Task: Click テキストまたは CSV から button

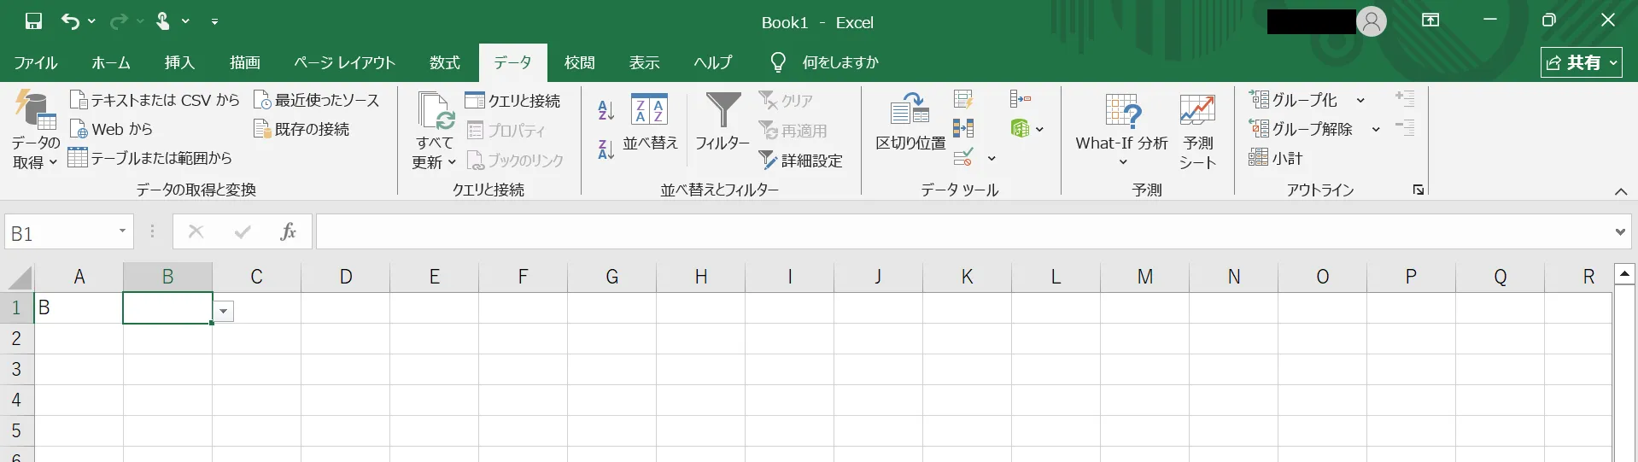Action: [x=155, y=100]
